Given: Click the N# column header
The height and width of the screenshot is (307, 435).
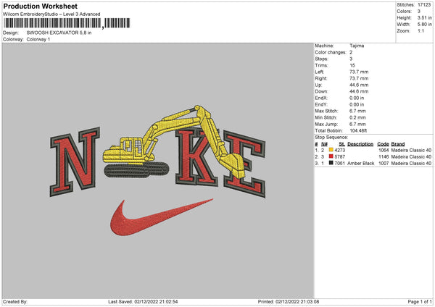Looking at the screenshot, I should coord(324,144).
